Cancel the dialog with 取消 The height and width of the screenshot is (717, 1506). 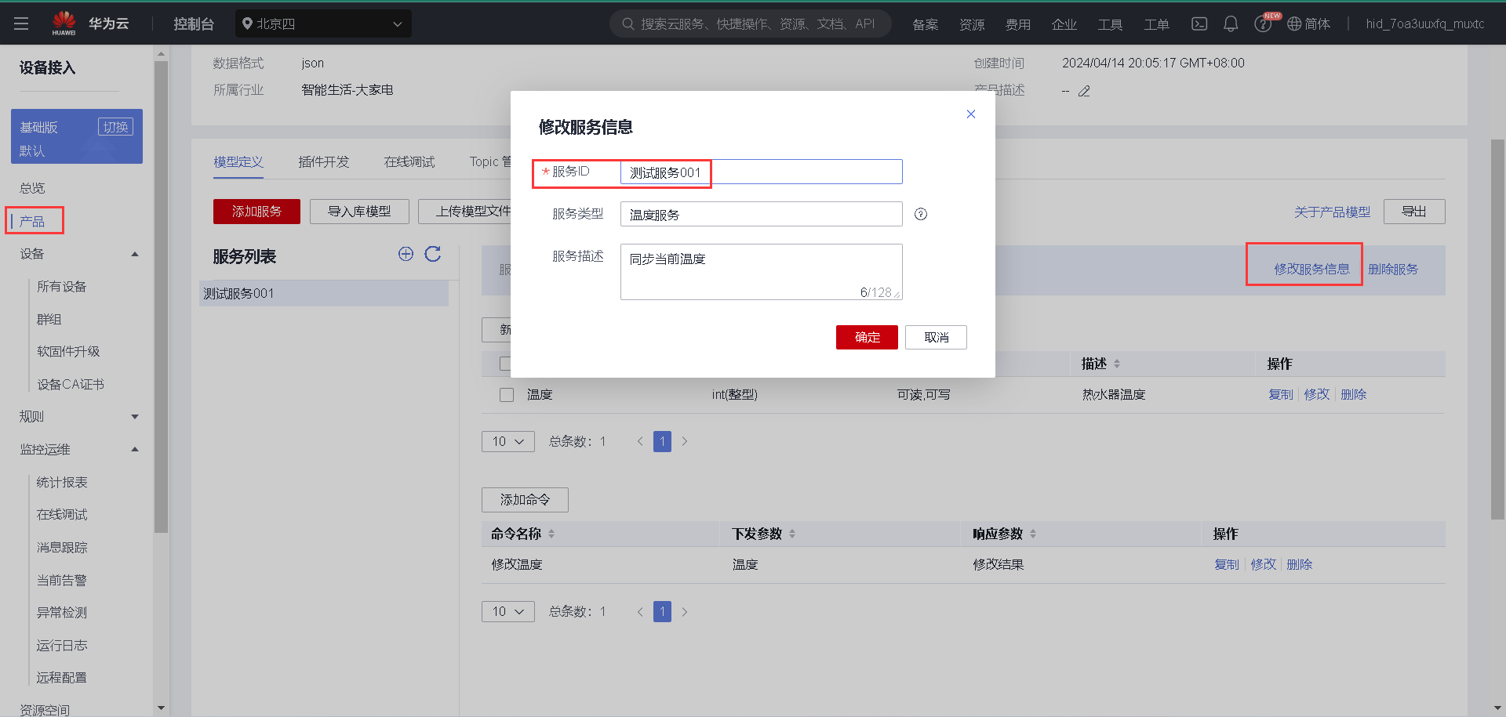(936, 337)
